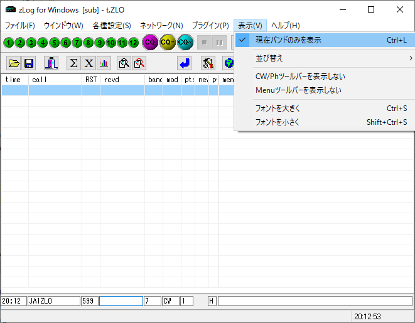Click the rcvd column header
Screen dimensions: 415x323
pos(122,80)
